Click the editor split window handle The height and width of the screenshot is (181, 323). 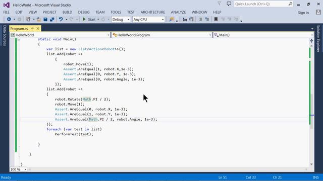coord(311,41)
